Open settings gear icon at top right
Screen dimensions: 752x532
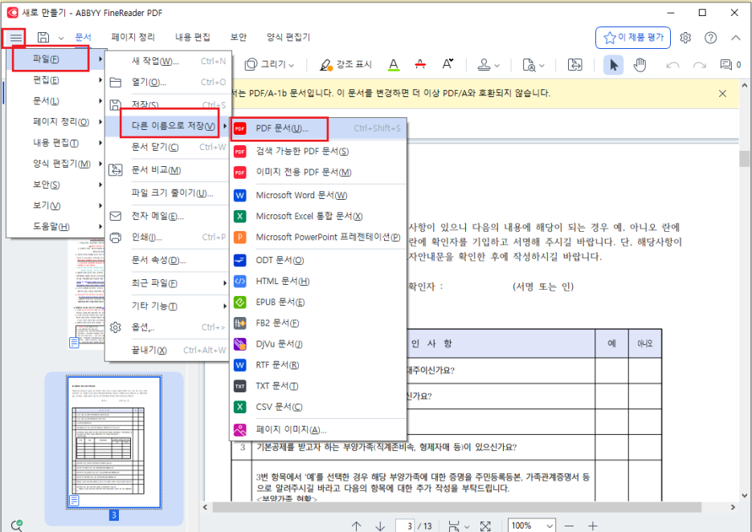pos(685,38)
